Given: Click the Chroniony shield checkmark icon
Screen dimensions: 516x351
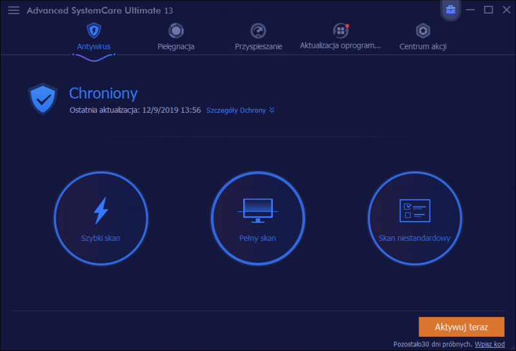Looking at the screenshot, I should pyautogui.click(x=43, y=99).
